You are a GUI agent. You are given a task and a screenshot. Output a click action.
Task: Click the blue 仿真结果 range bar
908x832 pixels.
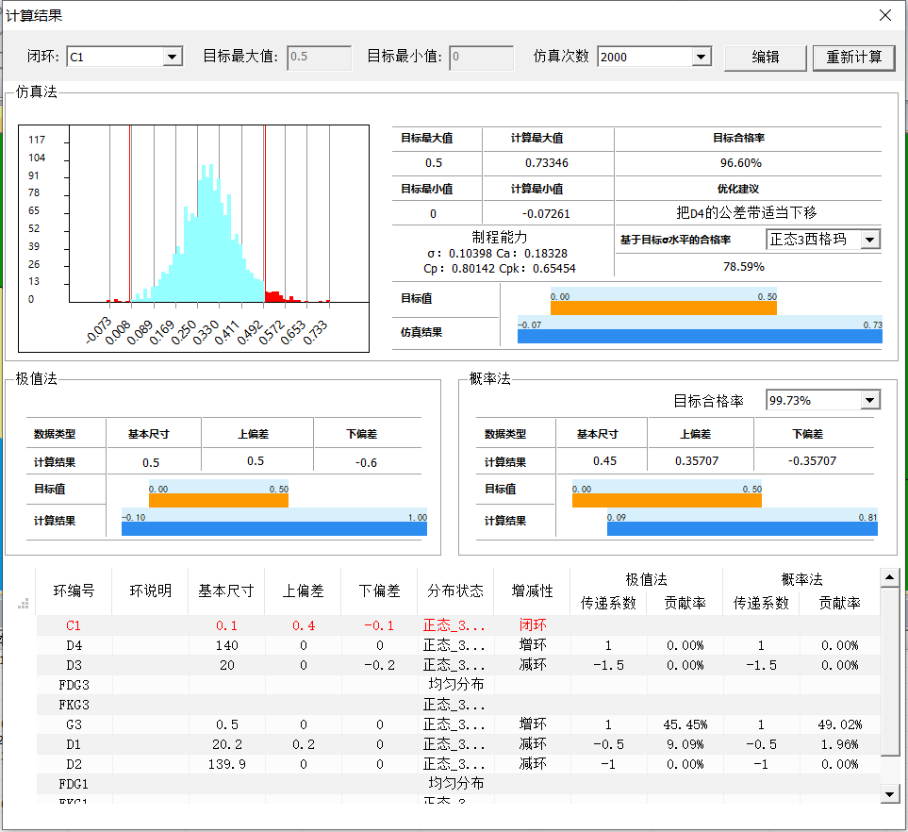(x=700, y=336)
